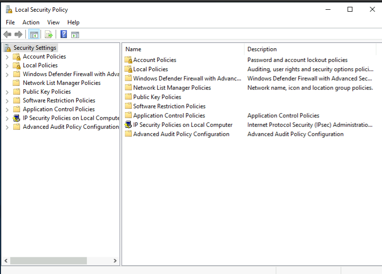This screenshot has height=274, width=382.
Task: Sort list by Description column header
Action: click(x=310, y=49)
